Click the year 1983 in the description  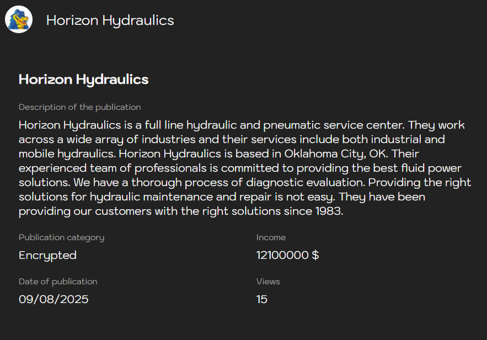[328, 211]
